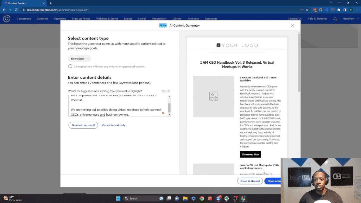Click the Generate text only link
The height and width of the screenshot is (203, 361).
[113, 125]
